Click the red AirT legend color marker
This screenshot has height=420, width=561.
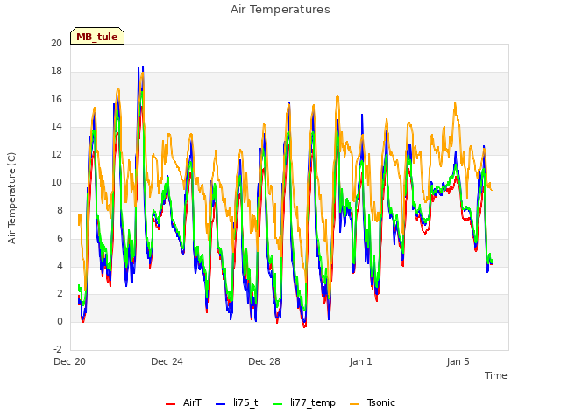[171, 404]
